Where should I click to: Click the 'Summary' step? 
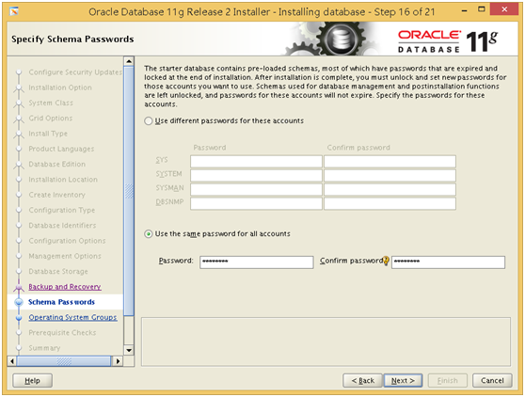[44, 348]
